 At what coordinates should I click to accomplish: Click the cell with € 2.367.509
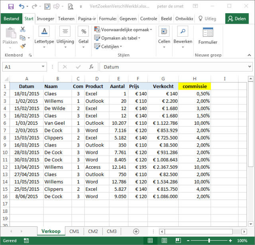[x=163, y=167]
